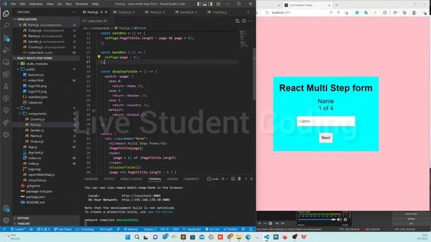Click the Next button in the form
431x242 pixels.
click(326, 138)
